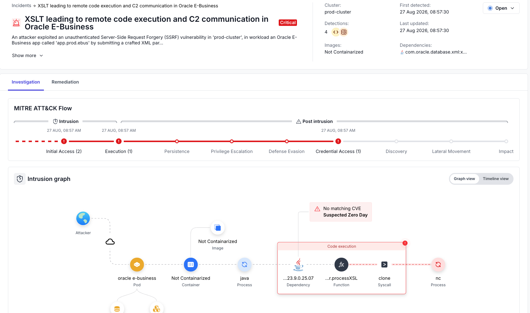
Task: Click the Execution (1) label
Action: tap(119, 151)
